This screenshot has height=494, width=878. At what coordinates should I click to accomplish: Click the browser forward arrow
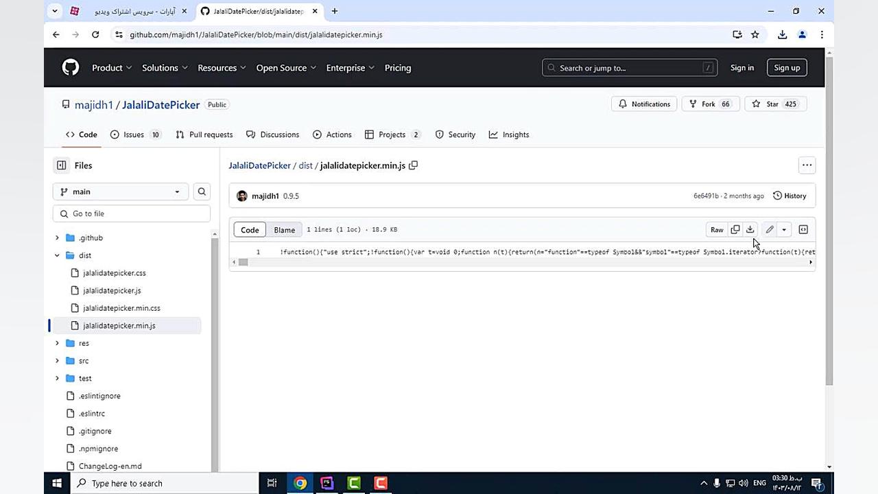pos(75,34)
